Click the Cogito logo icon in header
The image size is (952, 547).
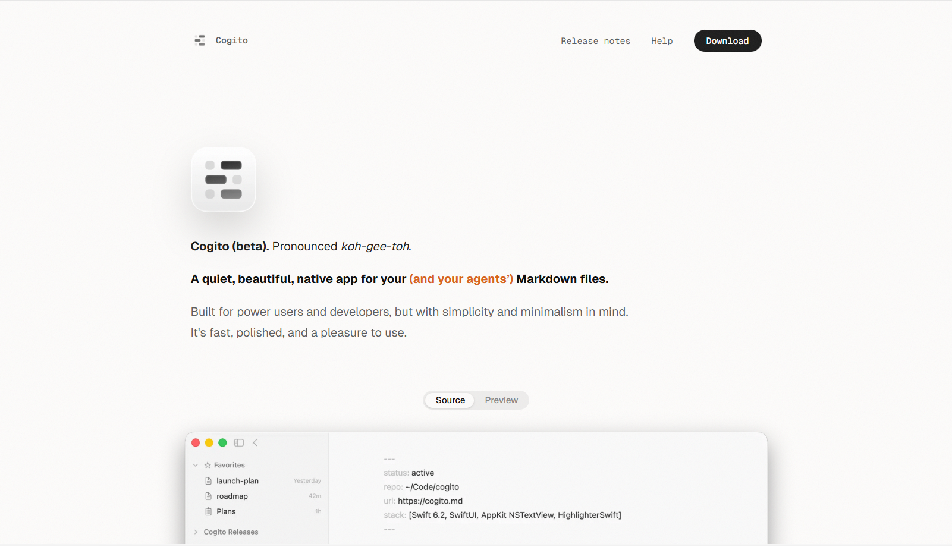pyautogui.click(x=200, y=40)
